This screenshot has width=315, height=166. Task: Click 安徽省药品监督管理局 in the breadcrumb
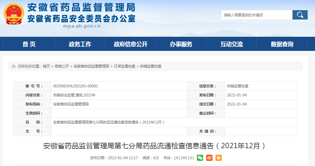point(91,66)
